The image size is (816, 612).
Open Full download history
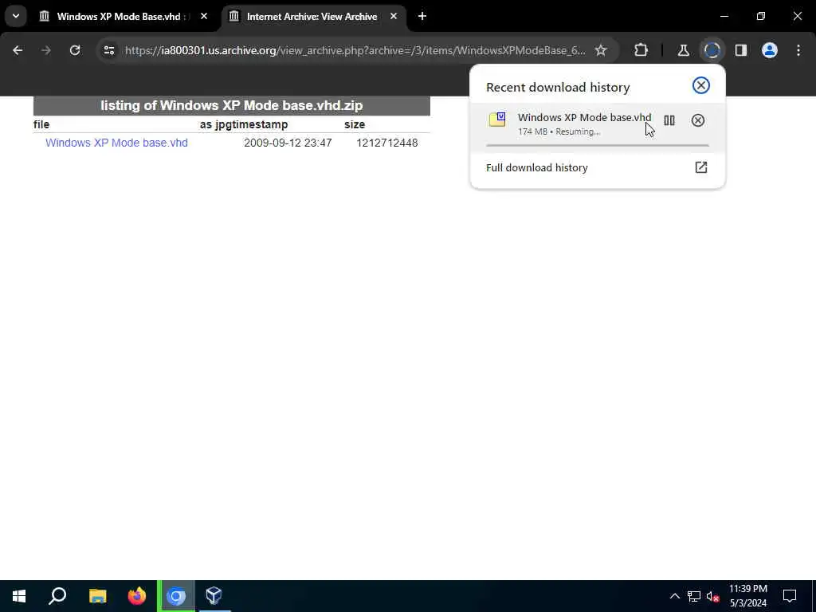[x=598, y=167]
